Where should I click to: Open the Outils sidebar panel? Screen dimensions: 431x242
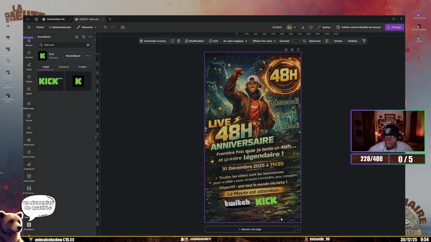(x=29, y=67)
